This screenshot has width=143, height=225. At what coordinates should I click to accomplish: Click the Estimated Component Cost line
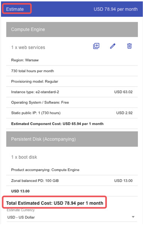pyautogui.click(x=57, y=124)
